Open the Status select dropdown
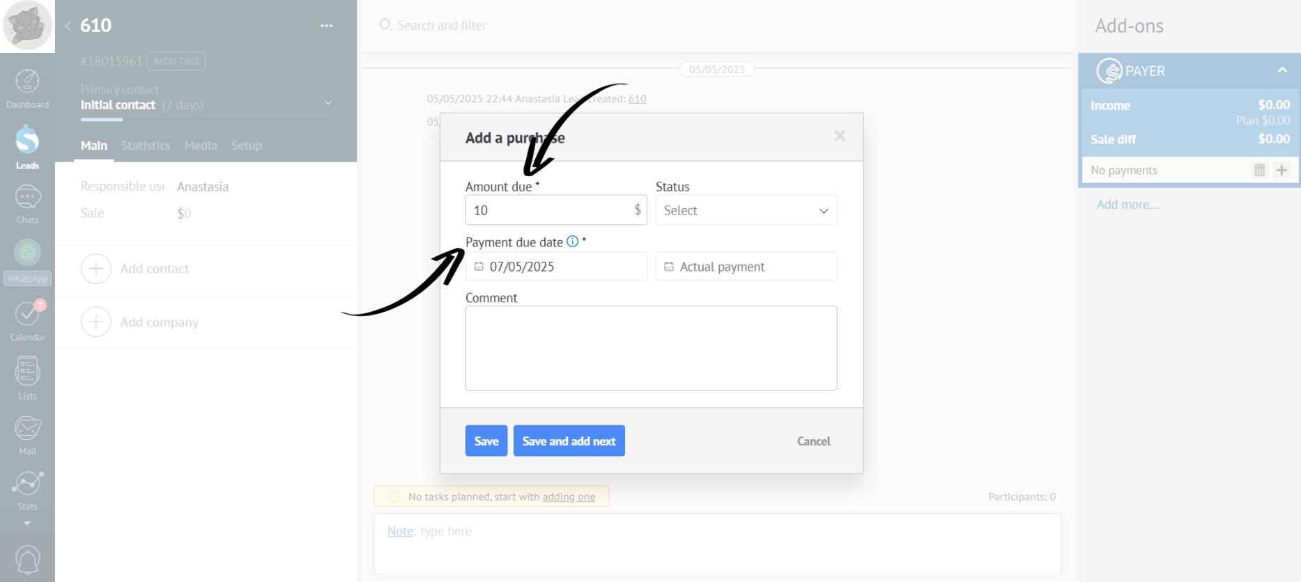Viewport: 1301px width, 582px height. pos(746,210)
